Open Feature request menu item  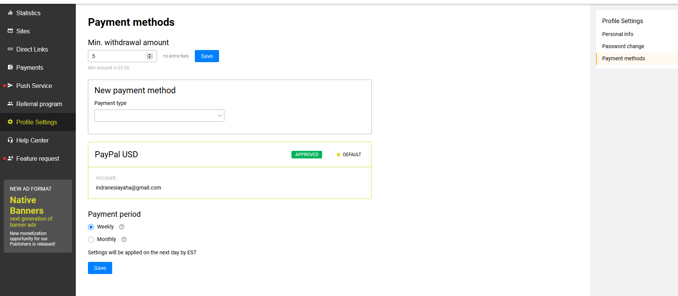(x=38, y=158)
